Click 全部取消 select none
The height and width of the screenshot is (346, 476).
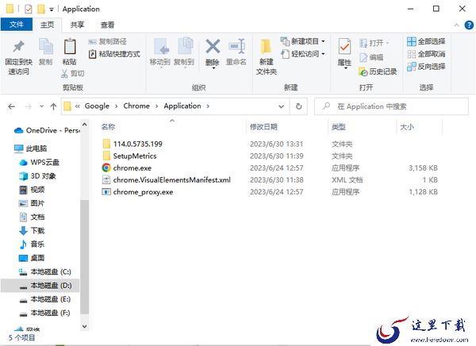426,54
